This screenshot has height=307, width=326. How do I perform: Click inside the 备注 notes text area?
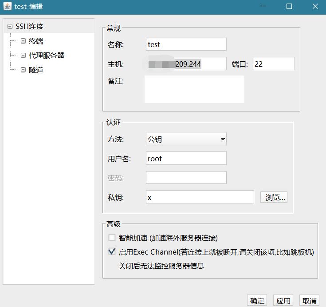point(194,89)
